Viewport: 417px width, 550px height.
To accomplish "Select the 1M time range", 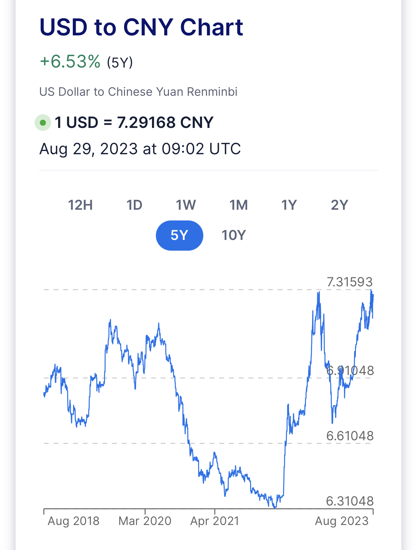I will click(x=239, y=205).
